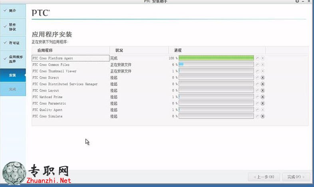Go to the 简介 step in sidebar
The image size is (314, 187).
coord(13,11)
